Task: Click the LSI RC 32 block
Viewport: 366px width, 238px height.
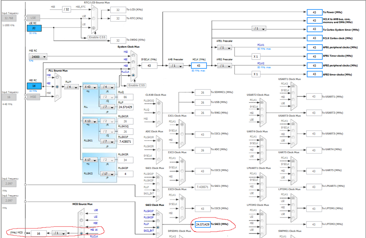Action: pyautogui.click(x=34, y=28)
